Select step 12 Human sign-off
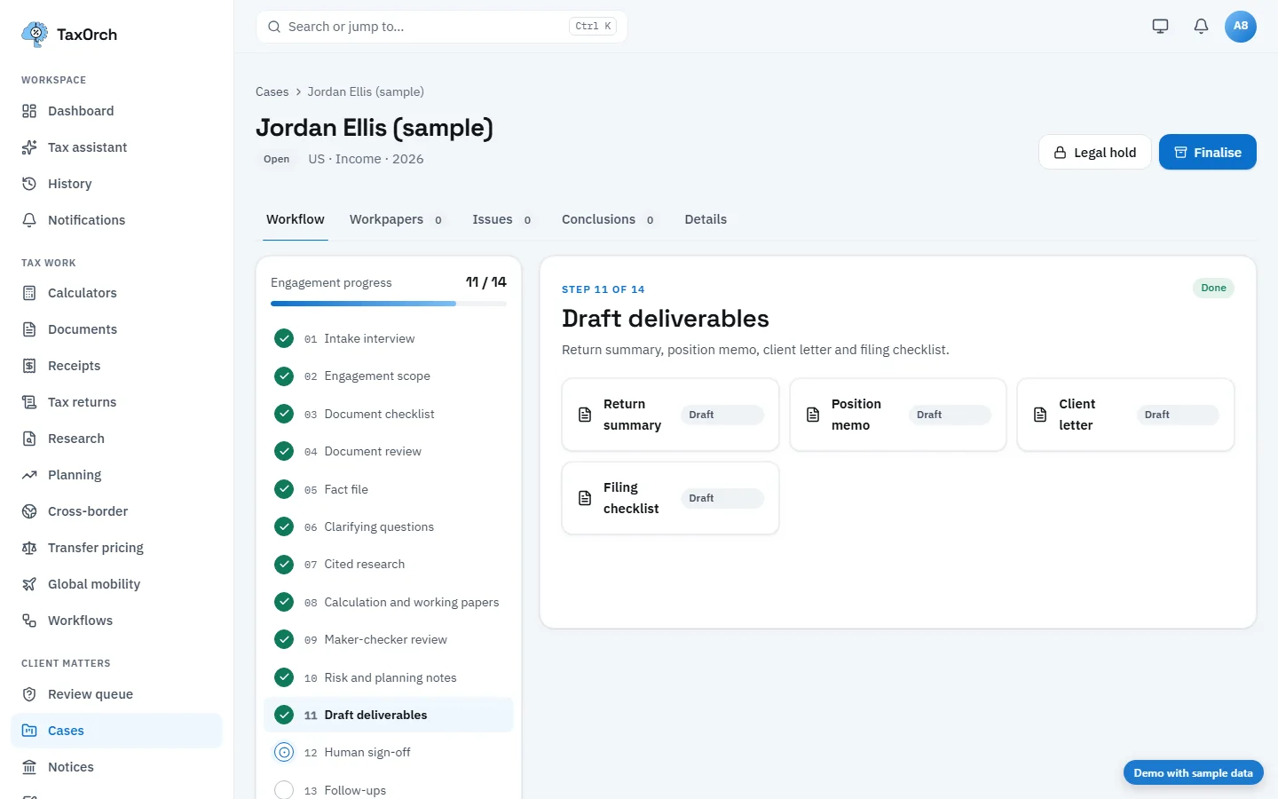1278x799 pixels. [389, 752]
